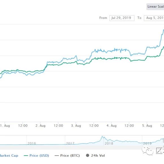Click the WeChat logo watermark icon
164x164 pixels.
[148, 151]
